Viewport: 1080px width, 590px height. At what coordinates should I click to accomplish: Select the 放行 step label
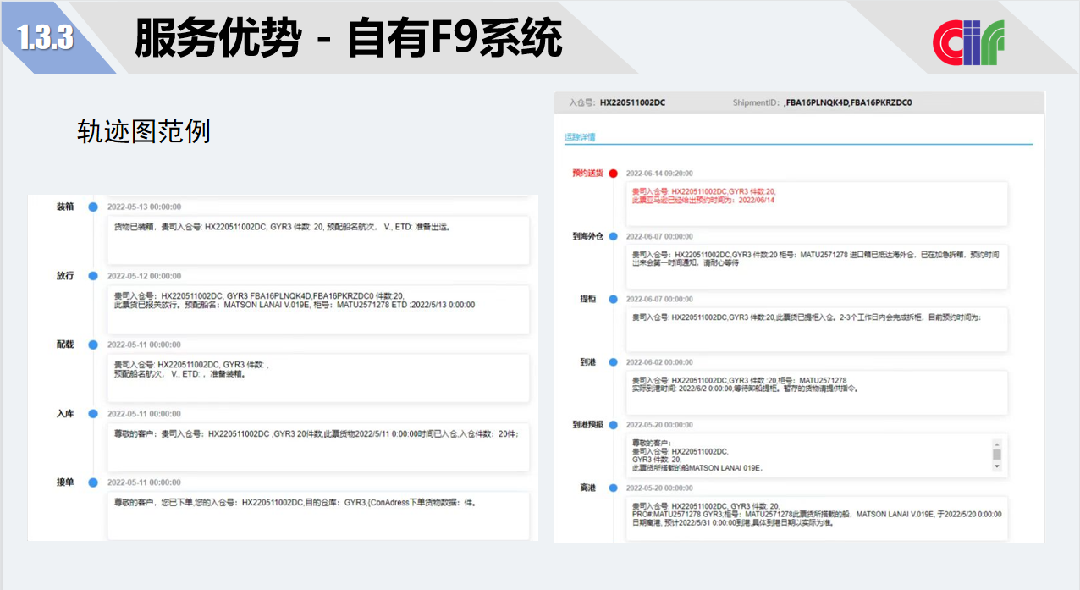65,276
